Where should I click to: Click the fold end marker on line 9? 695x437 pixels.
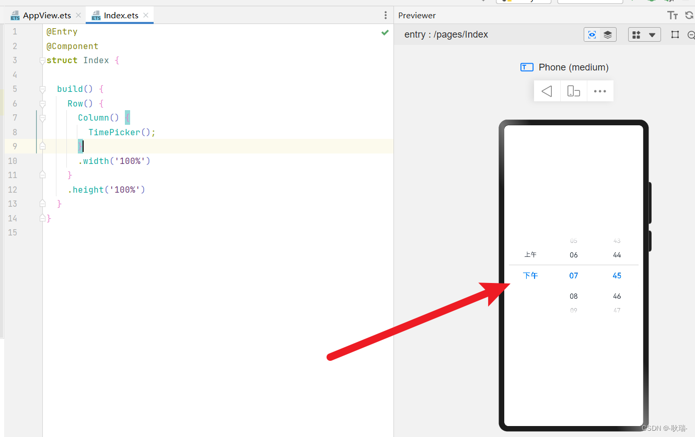click(43, 146)
